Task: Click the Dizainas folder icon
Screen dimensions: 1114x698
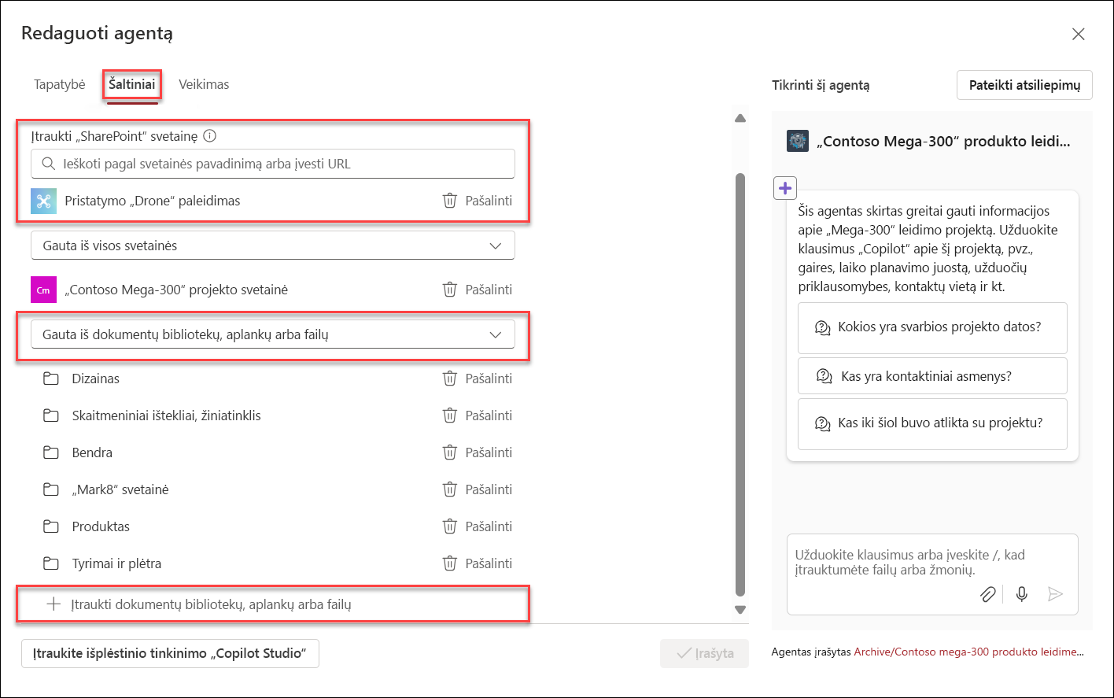Action: (x=51, y=379)
